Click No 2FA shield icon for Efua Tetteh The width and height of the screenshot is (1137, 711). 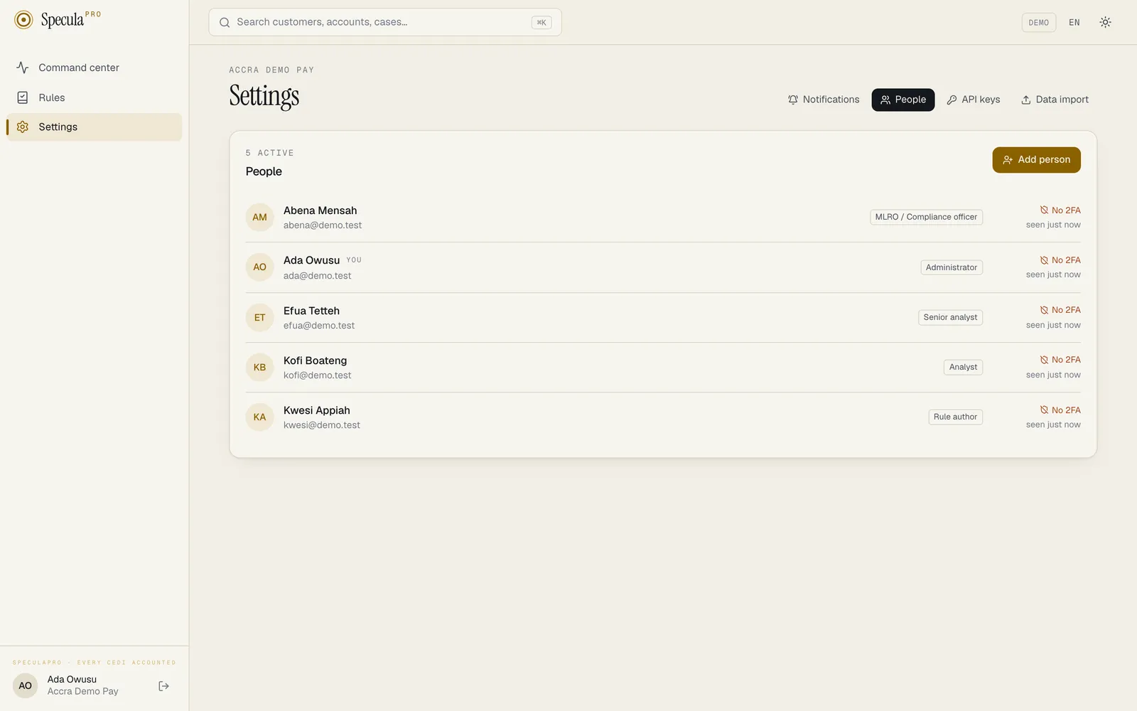[x=1044, y=310]
